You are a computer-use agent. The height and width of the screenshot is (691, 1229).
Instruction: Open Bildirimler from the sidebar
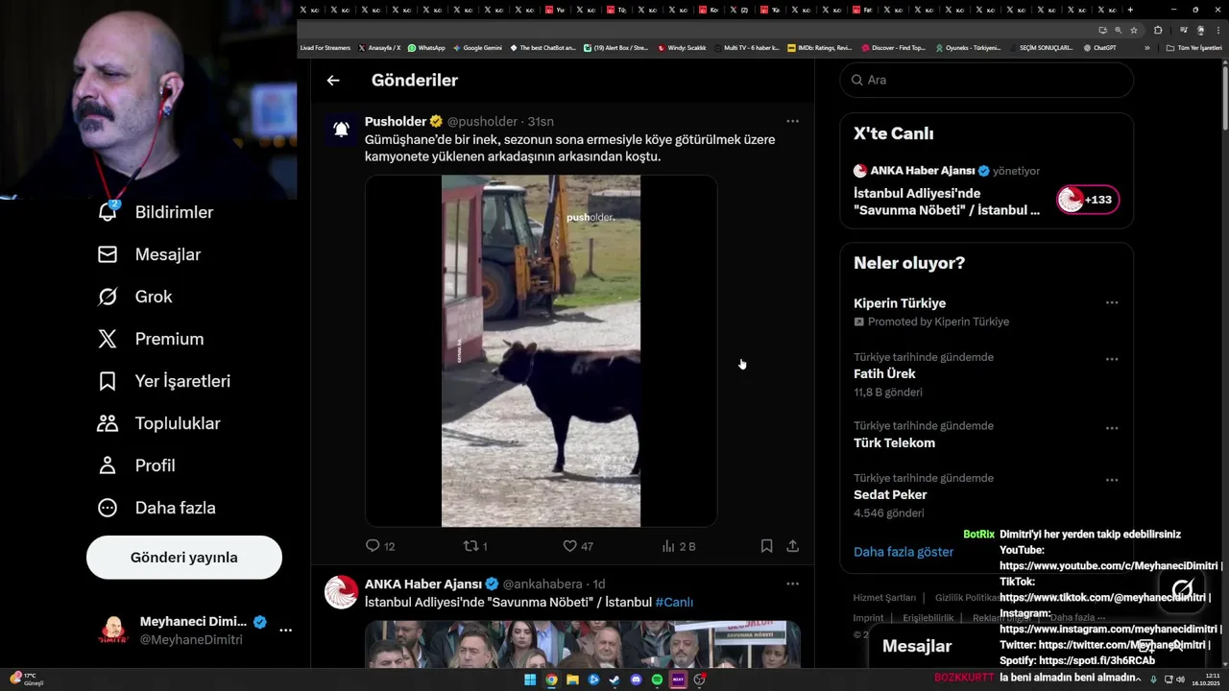156,212
